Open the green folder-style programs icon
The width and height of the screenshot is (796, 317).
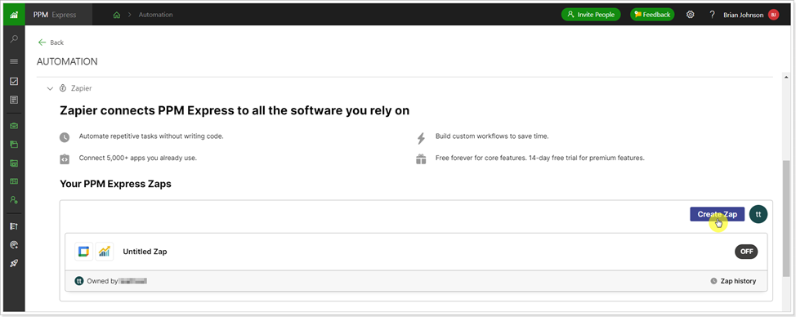pos(14,144)
